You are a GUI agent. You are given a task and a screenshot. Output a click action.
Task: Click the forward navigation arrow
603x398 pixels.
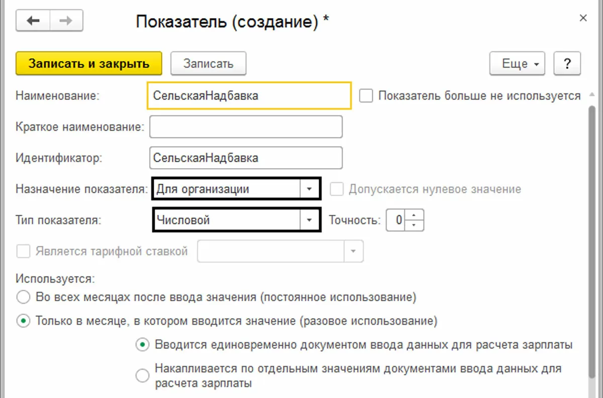tap(66, 21)
